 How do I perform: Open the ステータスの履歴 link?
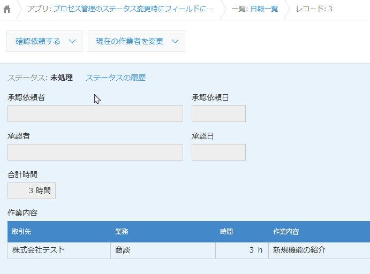click(x=115, y=78)
